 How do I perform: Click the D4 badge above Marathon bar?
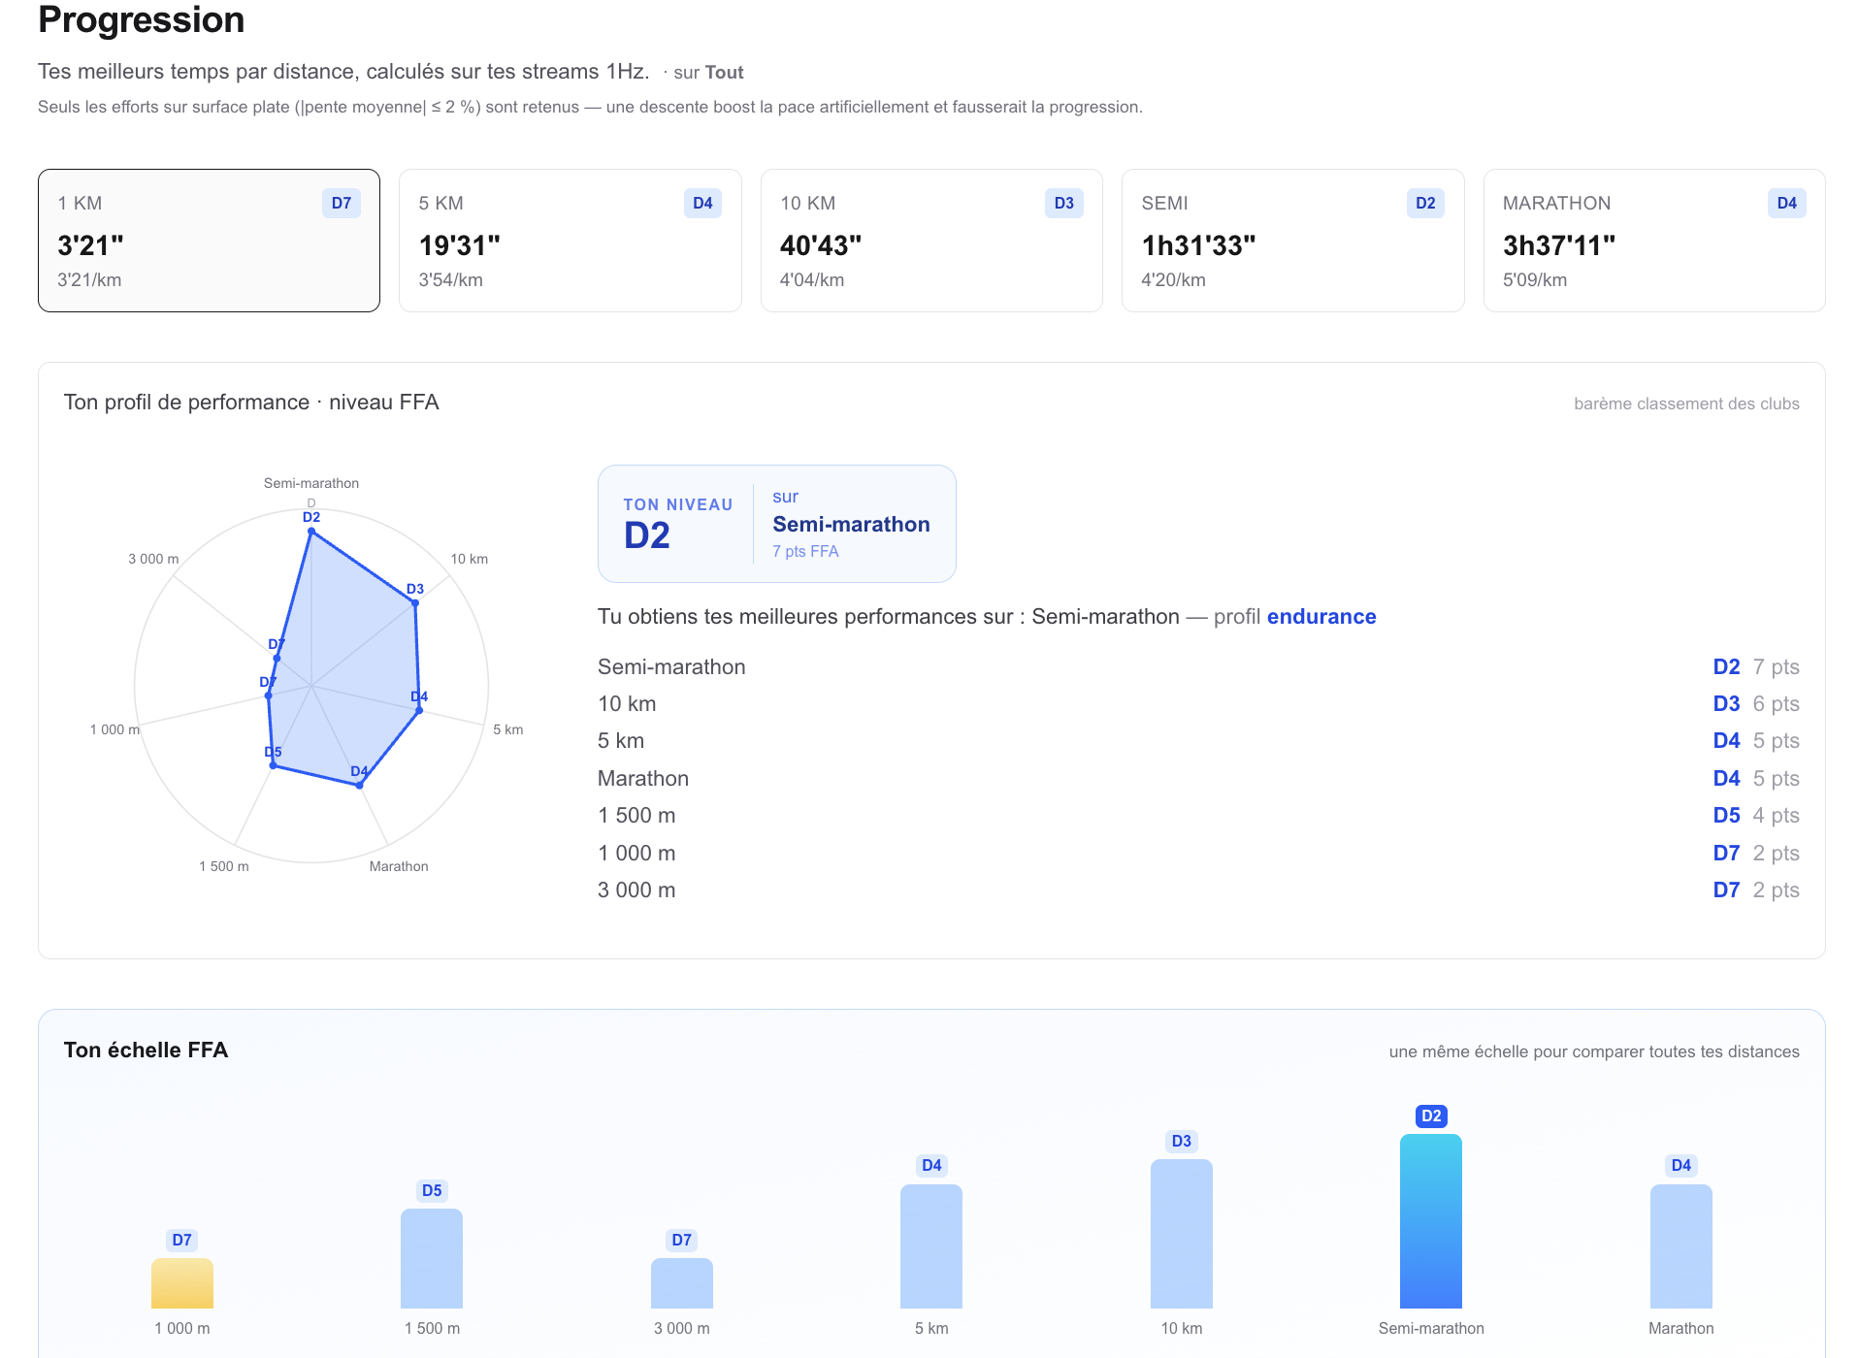pyautogui.click(x=1681, y=1166)
